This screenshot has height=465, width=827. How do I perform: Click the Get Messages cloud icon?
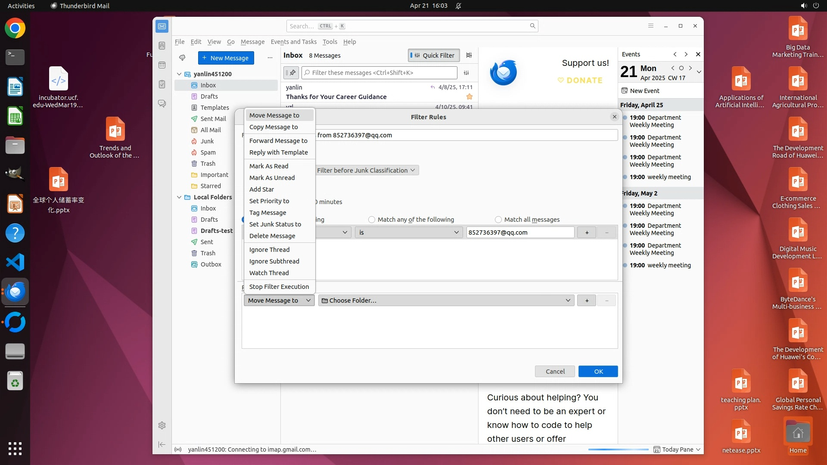(x=182, y=58)
